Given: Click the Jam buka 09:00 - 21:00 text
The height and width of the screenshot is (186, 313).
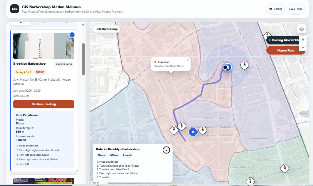Looking at the screenshot, I should click(x=27, y=90).
